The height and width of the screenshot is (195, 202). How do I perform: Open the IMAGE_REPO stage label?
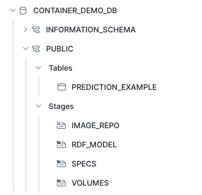tap(95, 126)
